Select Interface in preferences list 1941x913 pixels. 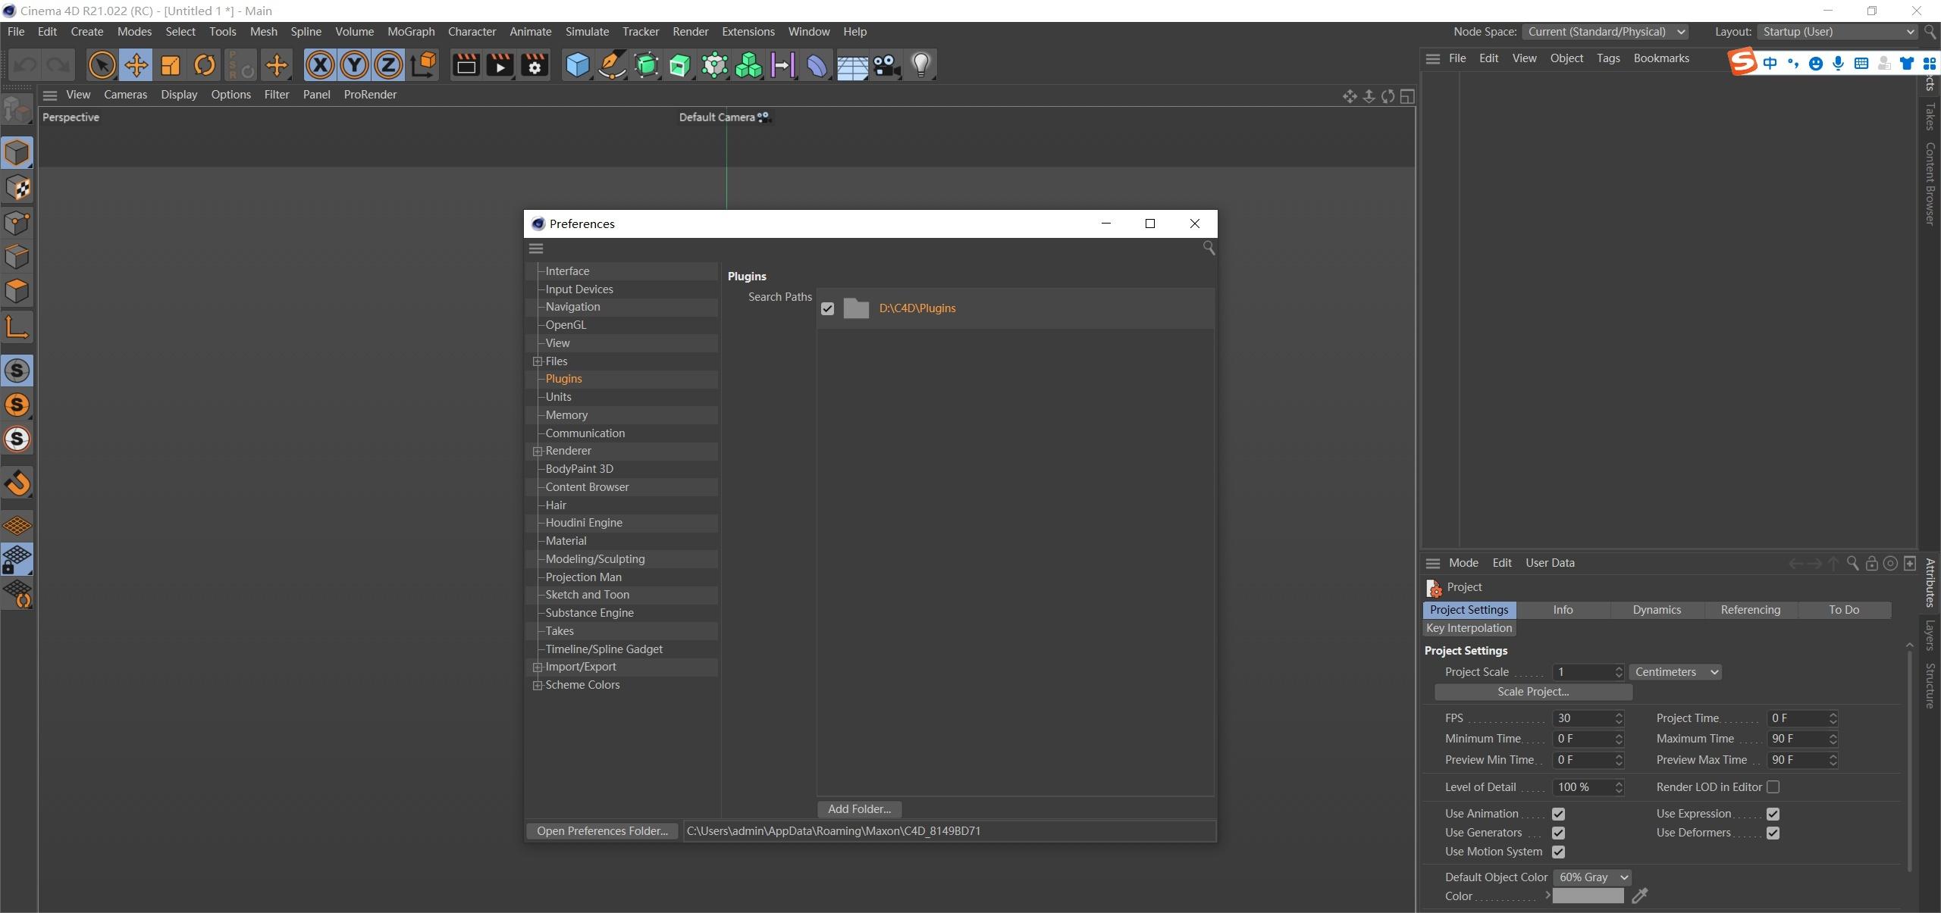[x=567, y=271]
